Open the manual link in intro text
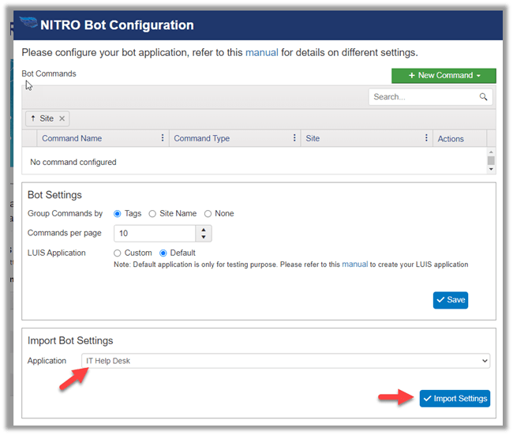This screenshot has height=435, width=513. click(x=262, y=52)
